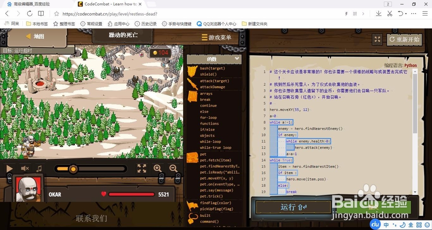Zoom out the game map

[x=173, y=168]
